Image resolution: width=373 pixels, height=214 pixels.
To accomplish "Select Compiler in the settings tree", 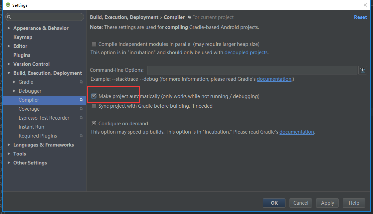I will 44,100.
